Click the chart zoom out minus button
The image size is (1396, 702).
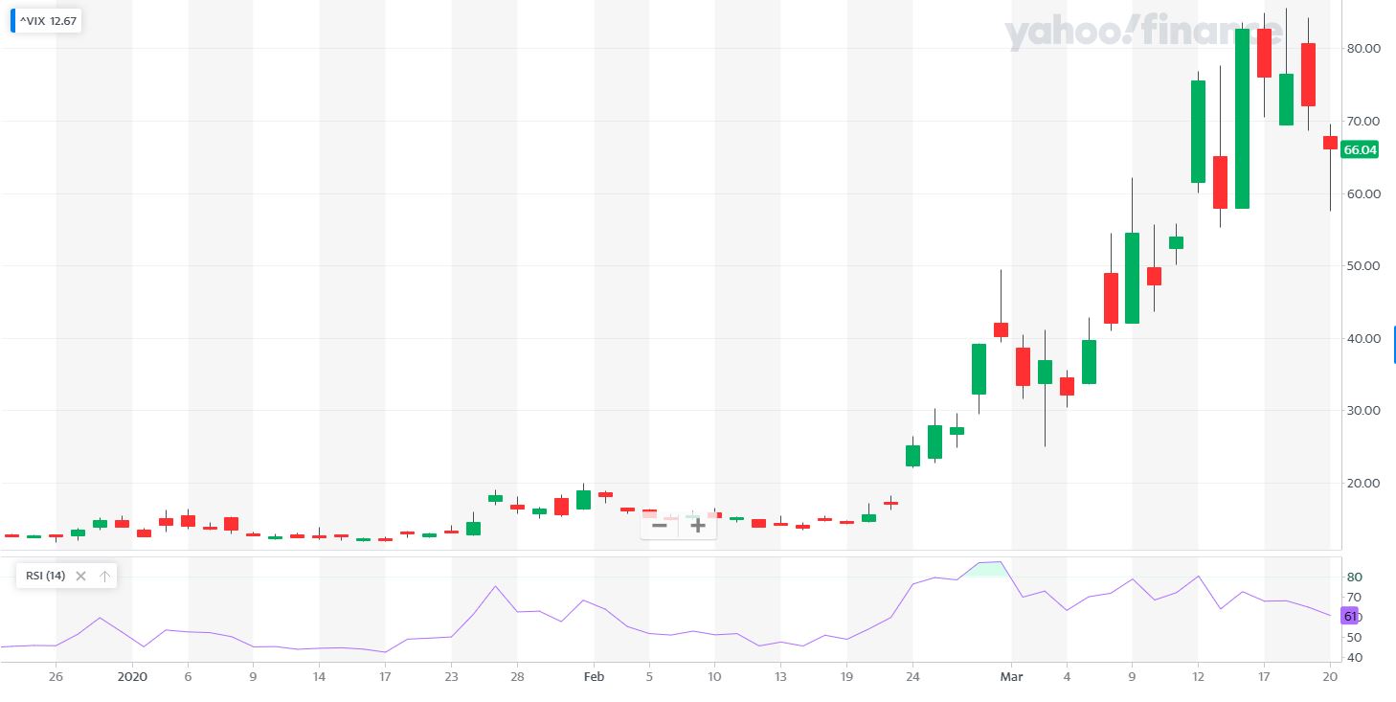point(659,525)
